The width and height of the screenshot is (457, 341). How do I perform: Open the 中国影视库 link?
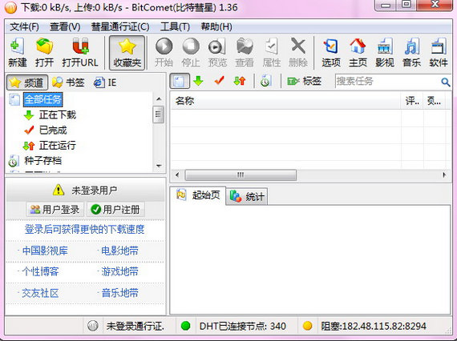[x=45, y=251]
